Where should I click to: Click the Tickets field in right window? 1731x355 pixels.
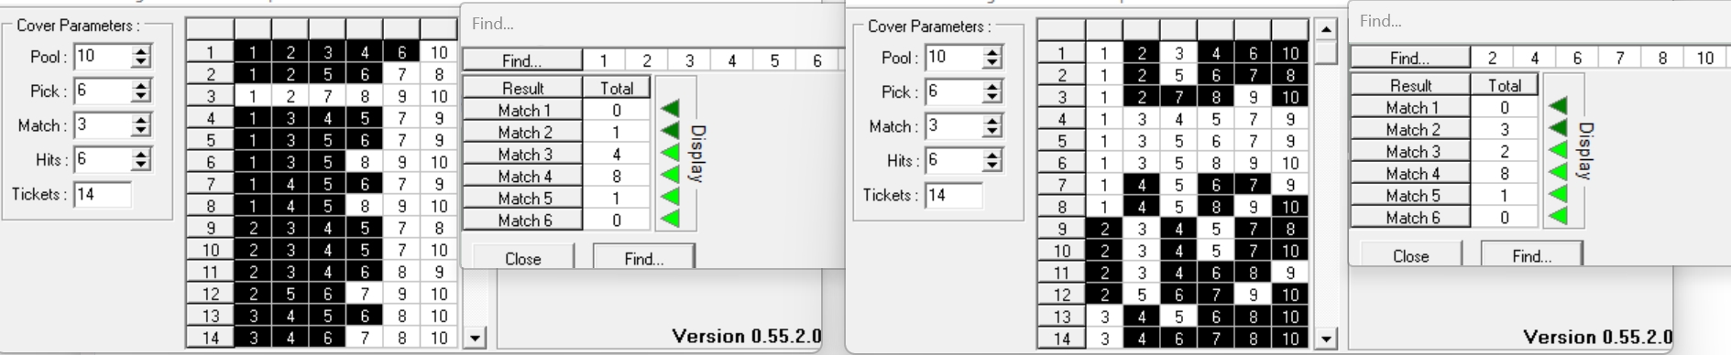point(954,195)
